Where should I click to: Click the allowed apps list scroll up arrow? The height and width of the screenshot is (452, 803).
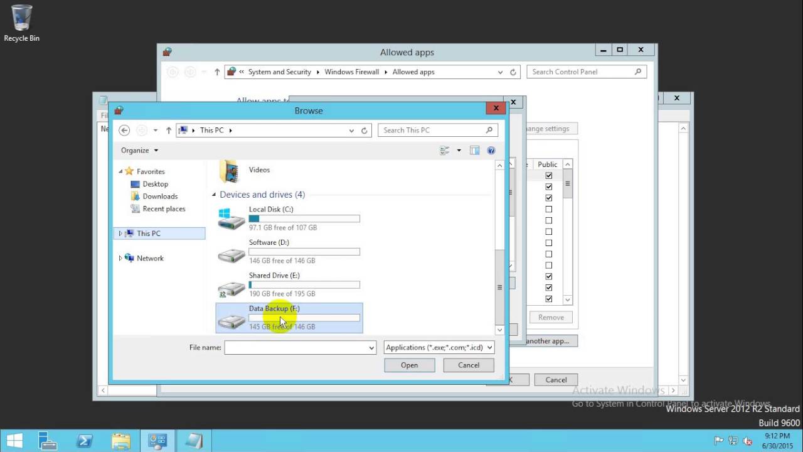pyautogui.click(x=568, y=164)
